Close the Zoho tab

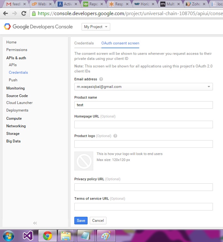tap(204, 4)
